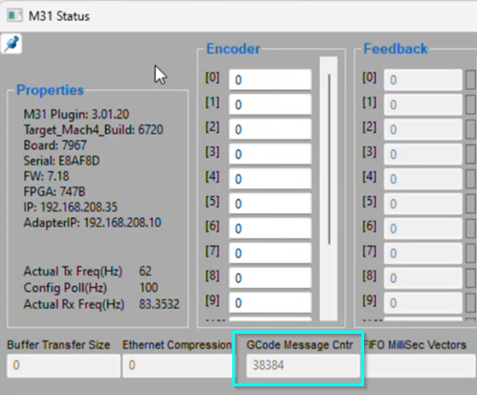The image size is (477, 395).
Task: Click the Buffer Transfer Size field
Action: click(63, 365)
